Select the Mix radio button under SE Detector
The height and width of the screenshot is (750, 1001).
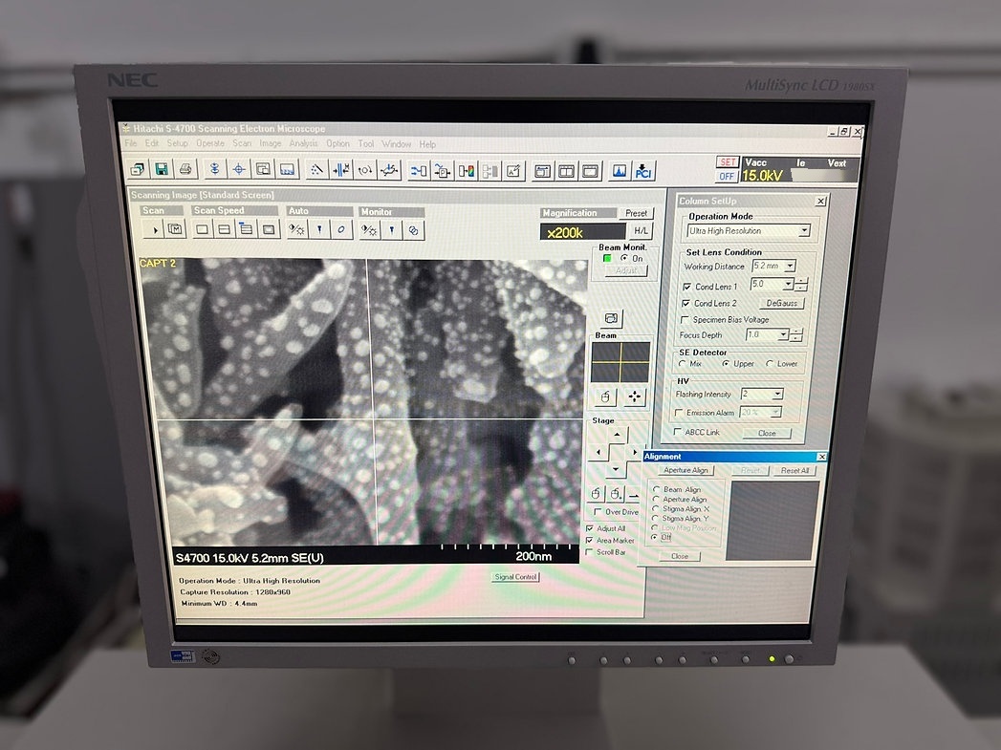pos(683,364)
